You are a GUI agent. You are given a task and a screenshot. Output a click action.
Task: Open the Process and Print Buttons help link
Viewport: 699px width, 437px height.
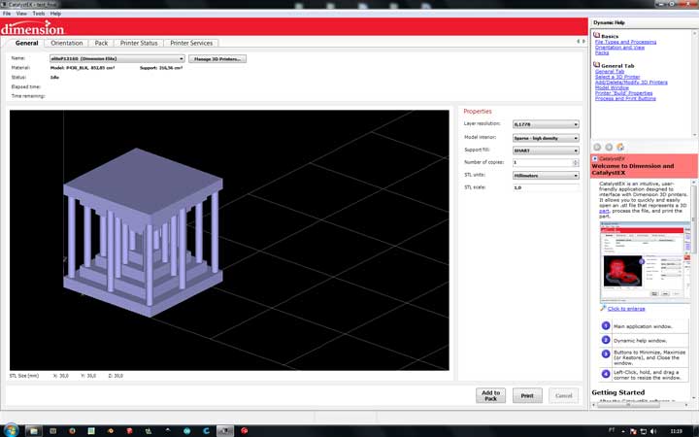point(625,98)
